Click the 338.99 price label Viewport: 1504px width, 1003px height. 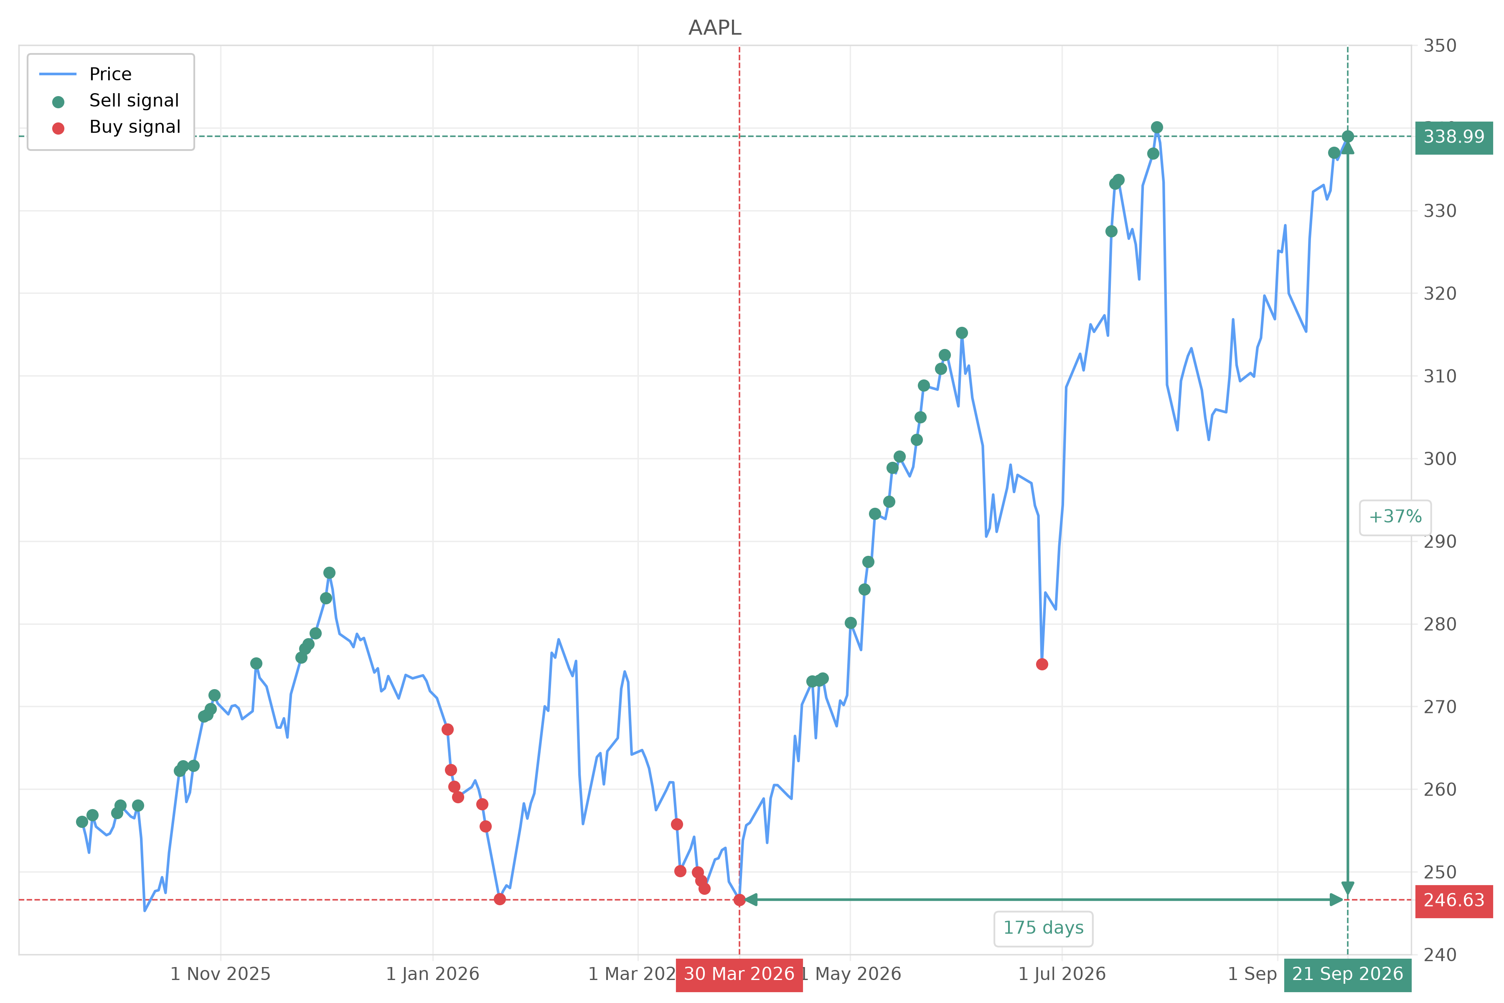click(x=1453, y=137)
